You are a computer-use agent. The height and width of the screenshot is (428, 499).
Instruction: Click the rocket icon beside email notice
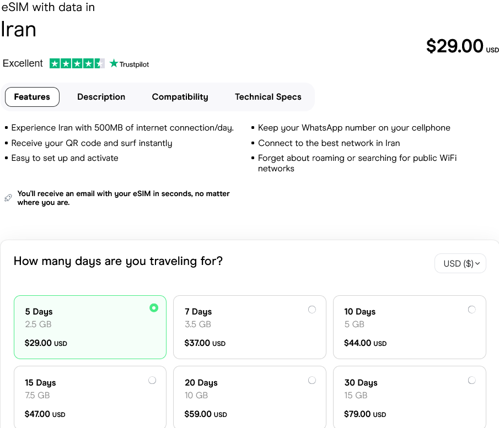pos(8,198)
